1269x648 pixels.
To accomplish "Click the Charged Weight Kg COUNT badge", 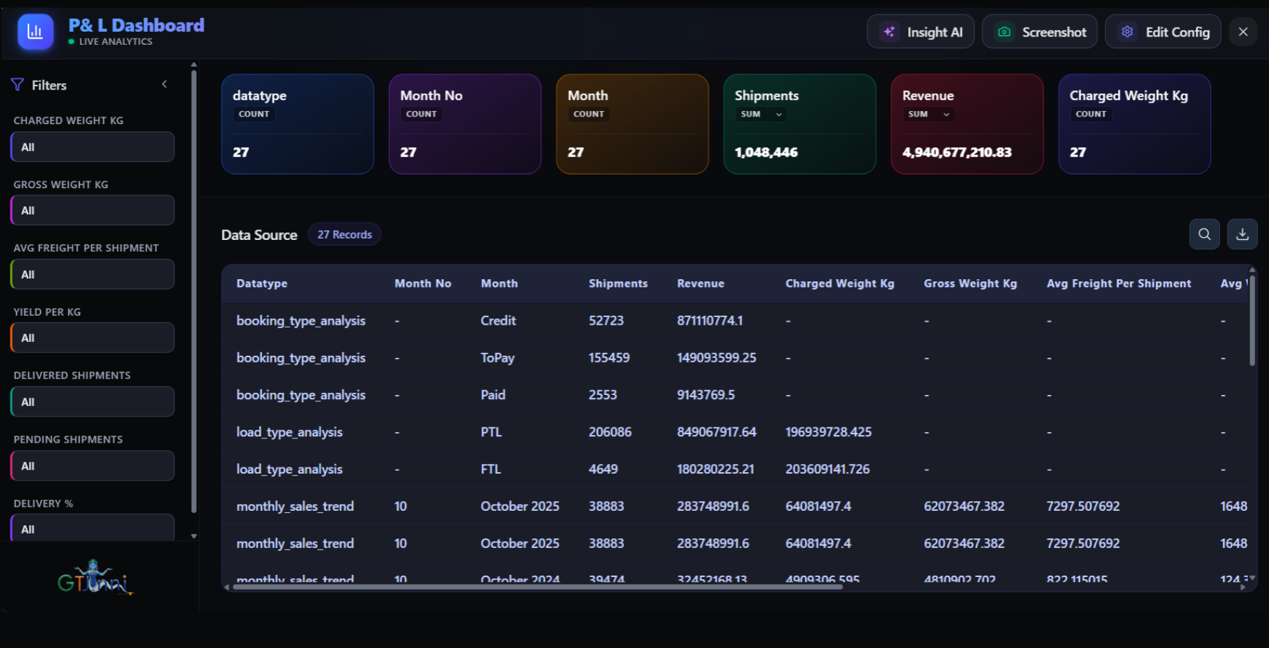I will point(1090,114).
